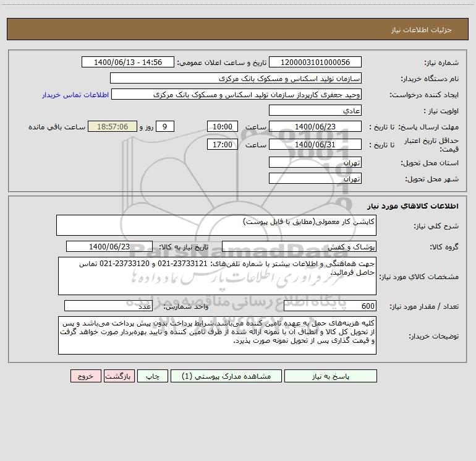Screen dimensions: 476x461
Task: Click the general description field کاپشن کار معمولی
Action: 216,225
